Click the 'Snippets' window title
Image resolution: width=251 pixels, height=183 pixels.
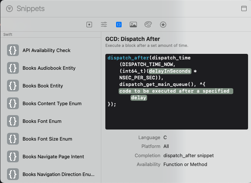[31, 8]
